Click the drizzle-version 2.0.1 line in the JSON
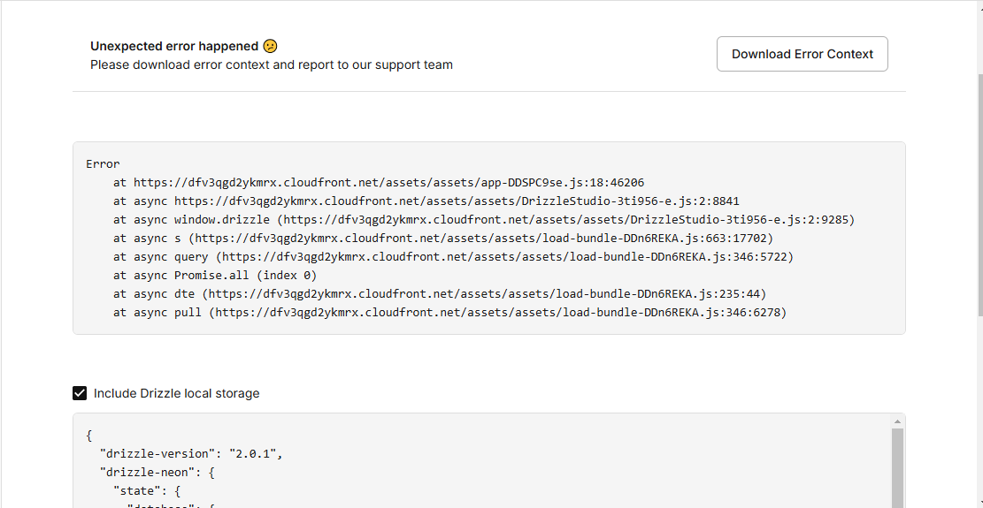This screenshot has height=508, width=983. click(191, 454)
